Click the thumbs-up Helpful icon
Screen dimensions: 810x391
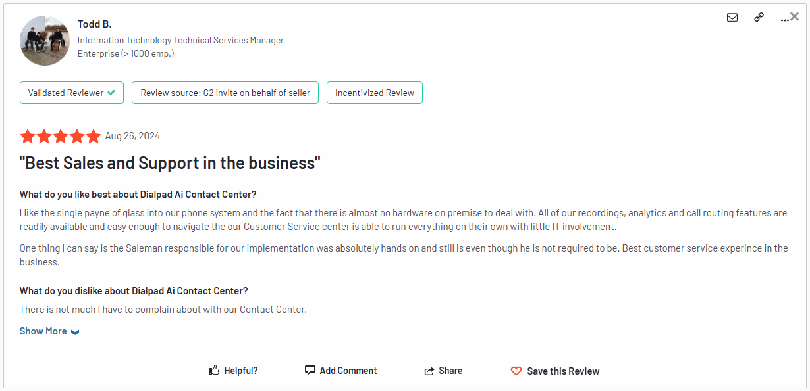[213, 369]
